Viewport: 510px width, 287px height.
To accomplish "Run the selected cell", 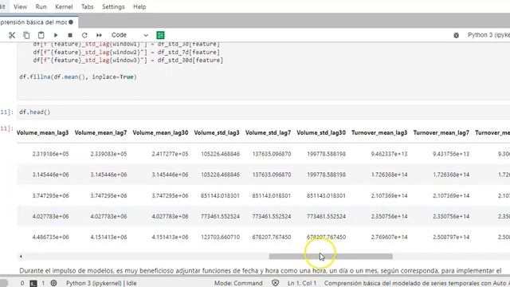I will (x=56, y=35).
